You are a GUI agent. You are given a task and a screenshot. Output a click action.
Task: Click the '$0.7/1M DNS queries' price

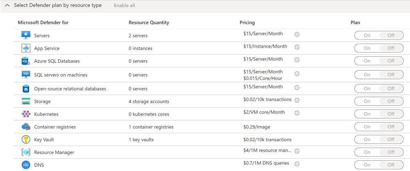[266, 163]
